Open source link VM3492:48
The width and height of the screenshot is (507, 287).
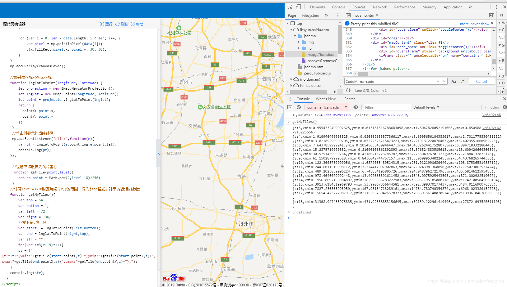pyautogui.click(x=491, y=115)
